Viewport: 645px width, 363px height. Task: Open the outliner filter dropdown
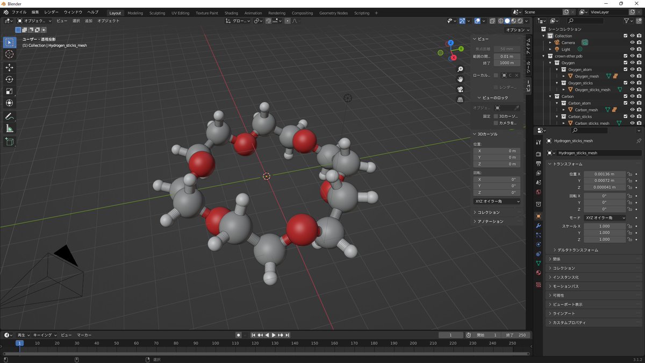(629, 21)
